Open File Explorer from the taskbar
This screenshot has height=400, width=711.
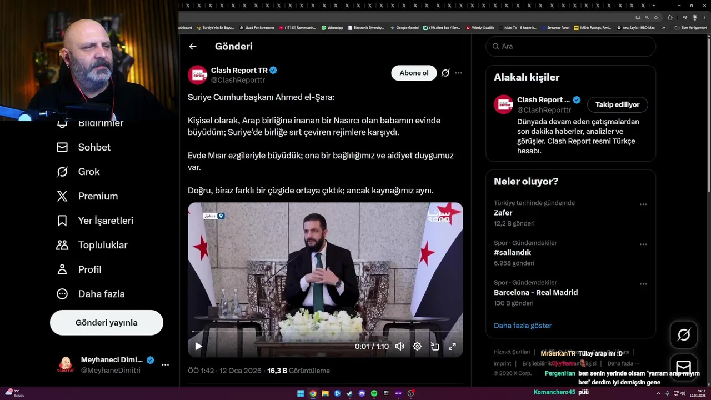325,393
